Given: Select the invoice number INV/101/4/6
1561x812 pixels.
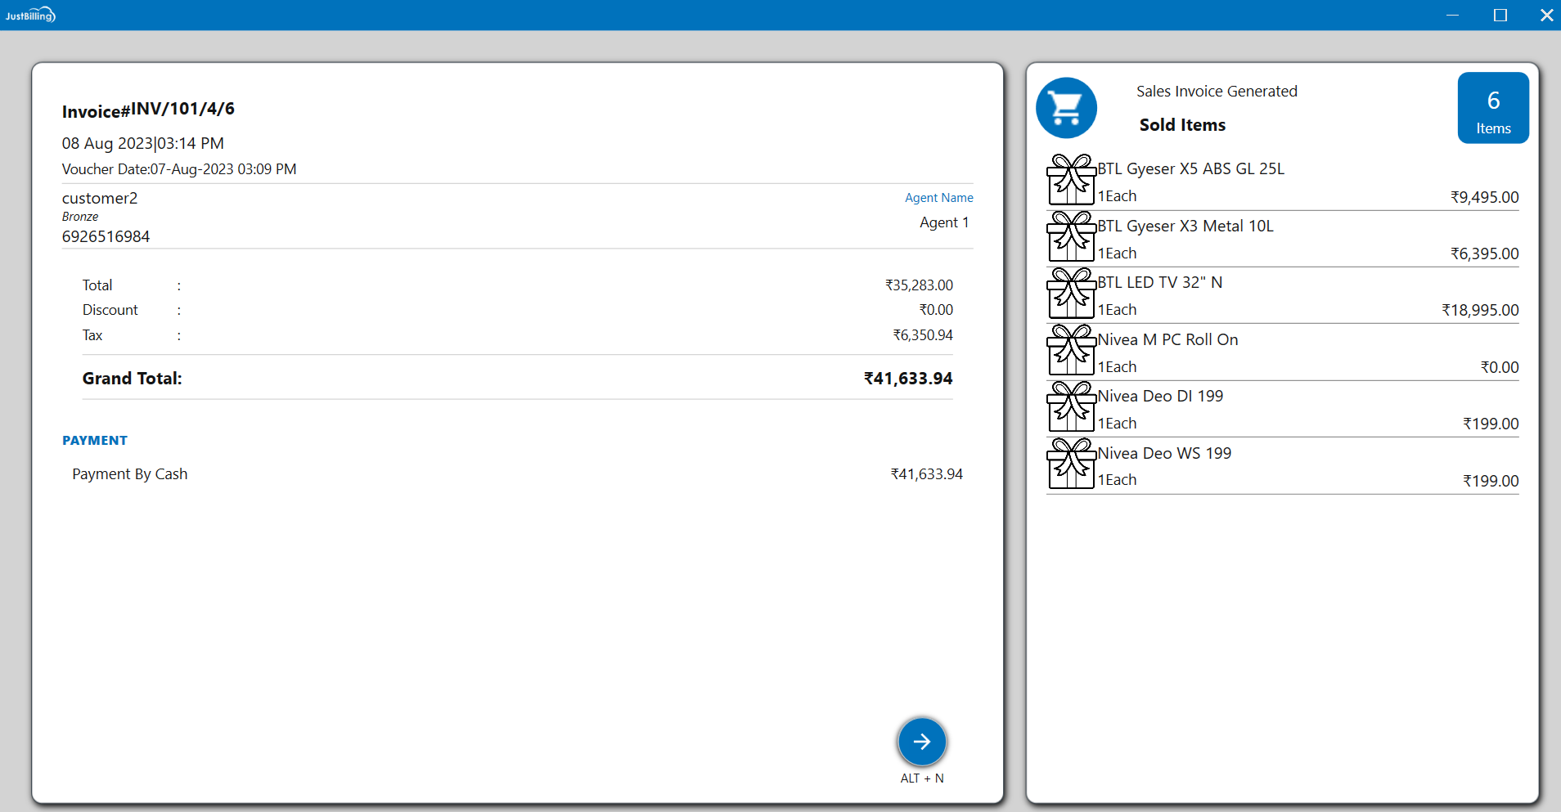Looking at the screenshot, I should click(x=182, y=109).
